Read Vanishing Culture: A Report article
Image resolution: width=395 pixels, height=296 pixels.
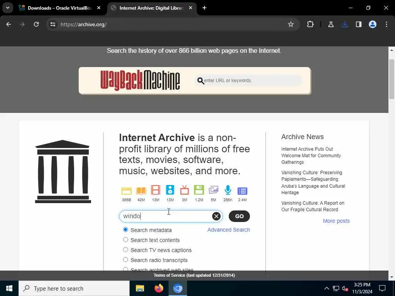[x=313, y=206]
